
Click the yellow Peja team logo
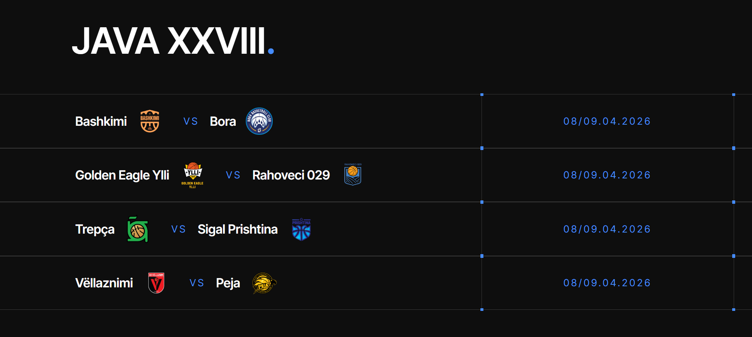tap(264, 283)
